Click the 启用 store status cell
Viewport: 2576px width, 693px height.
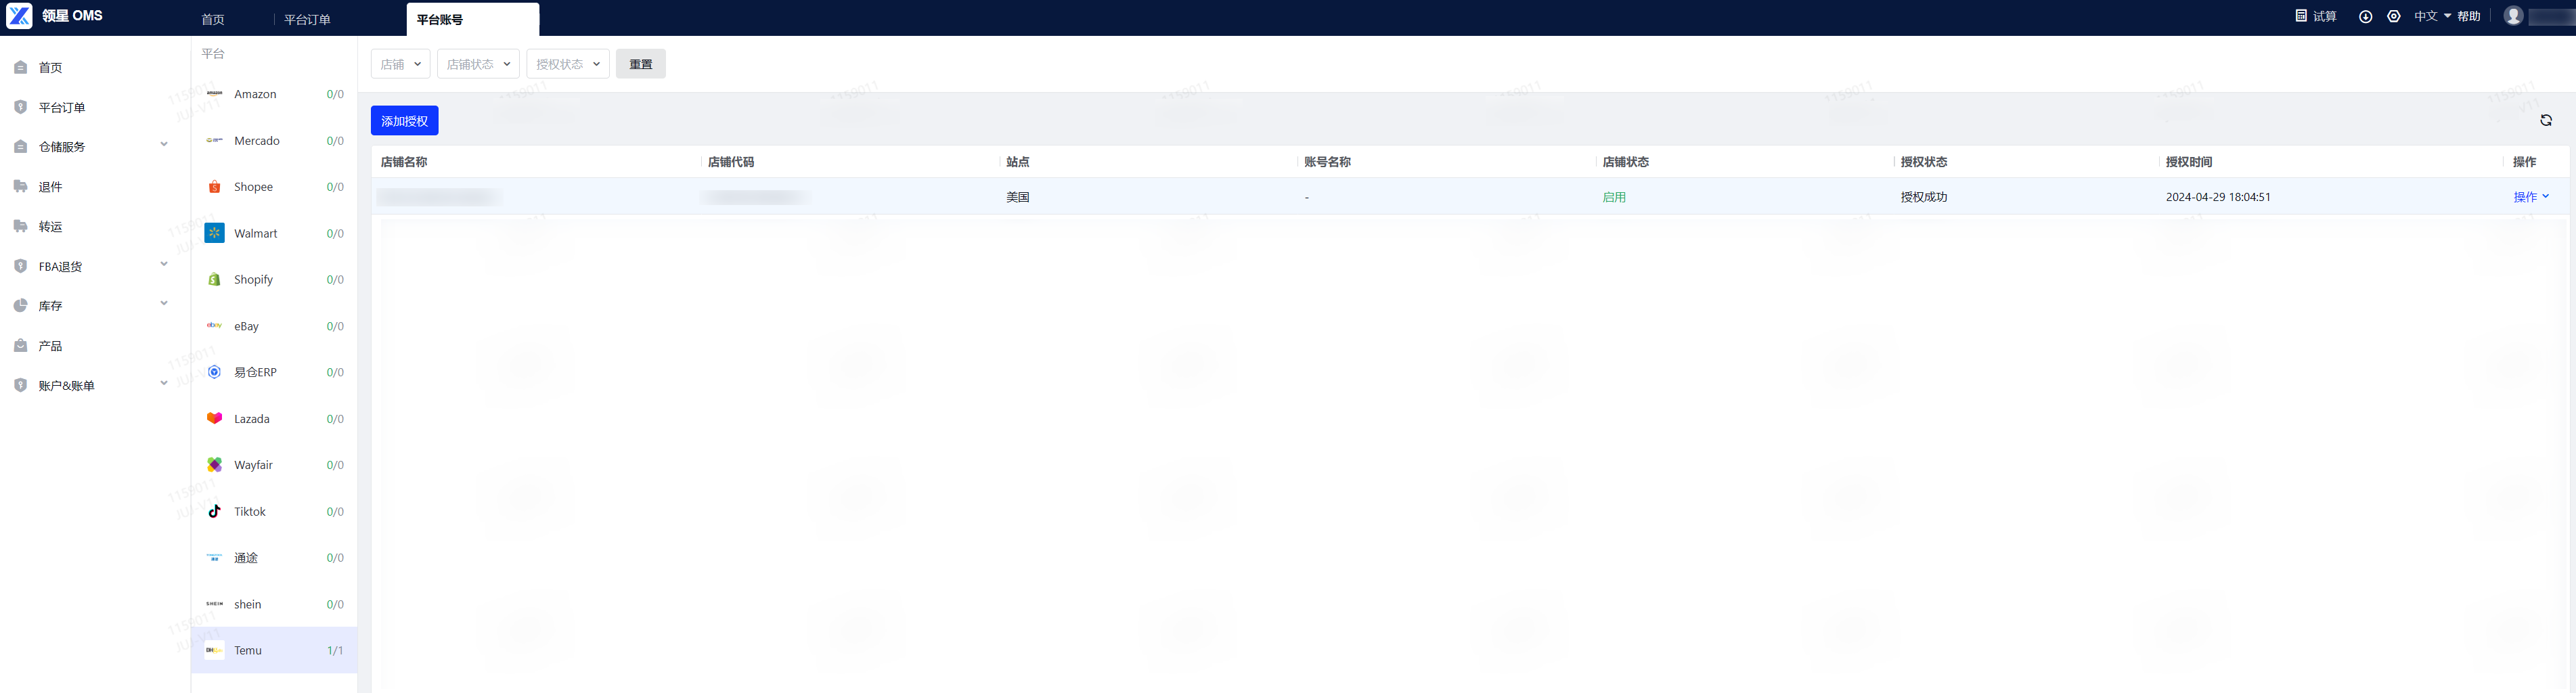click(x=1614, y=197)
